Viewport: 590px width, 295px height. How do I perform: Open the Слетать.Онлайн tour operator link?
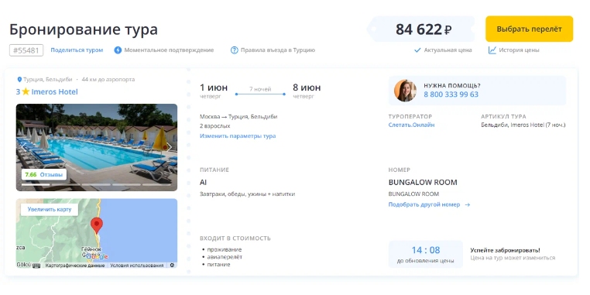point(411,125)
